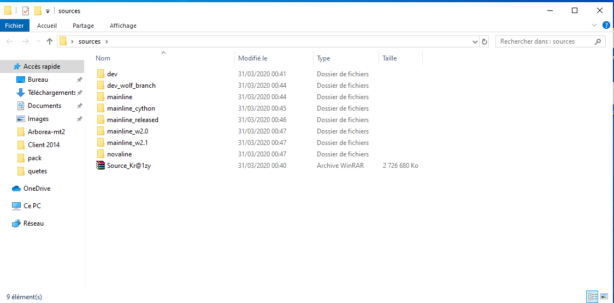Select the mainline folder icon

(x=101, y=97)
